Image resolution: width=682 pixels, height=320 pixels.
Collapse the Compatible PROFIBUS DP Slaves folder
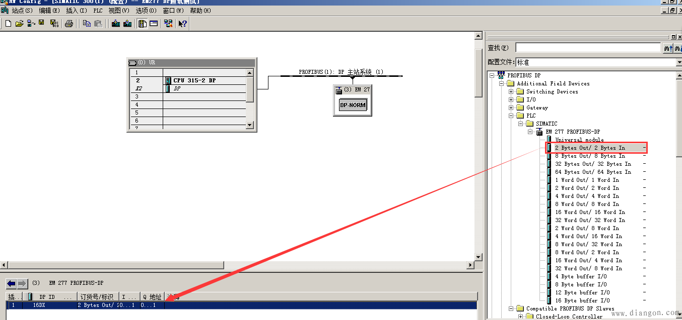[x=511, y=308]
